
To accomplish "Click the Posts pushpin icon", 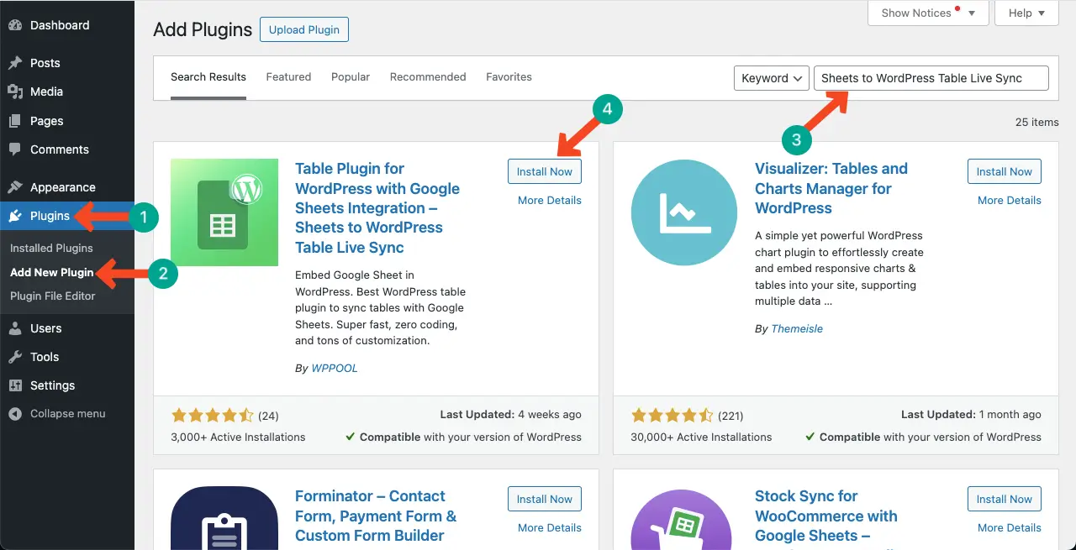I will pos(15,63).
